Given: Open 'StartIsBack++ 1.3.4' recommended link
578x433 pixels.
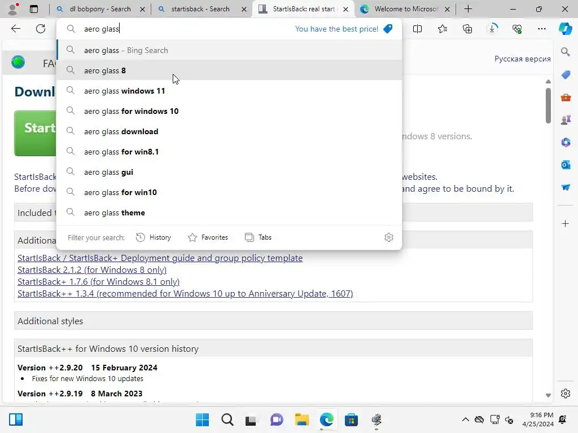Looking at the screenshot, I should pos(185,293).
